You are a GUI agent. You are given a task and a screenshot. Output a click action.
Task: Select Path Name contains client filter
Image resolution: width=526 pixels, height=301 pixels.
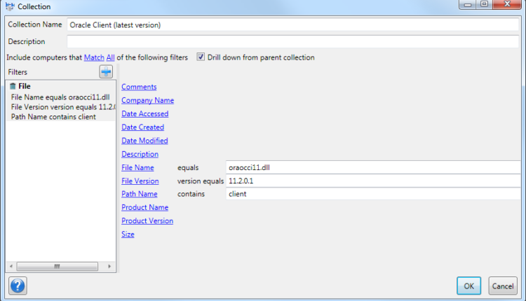click(x=53, y=116)
